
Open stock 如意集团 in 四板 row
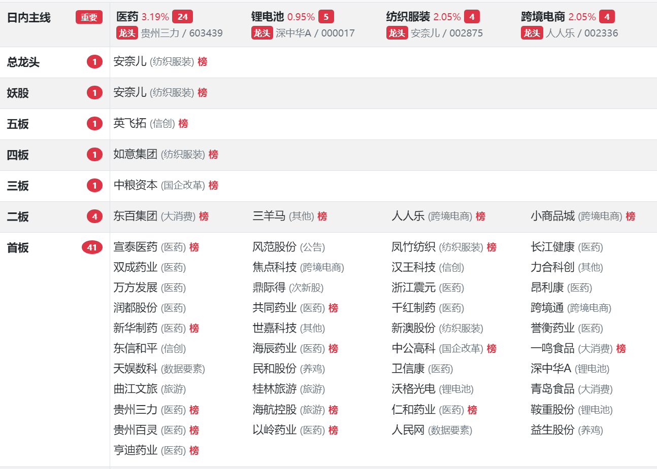coord(136,155)
